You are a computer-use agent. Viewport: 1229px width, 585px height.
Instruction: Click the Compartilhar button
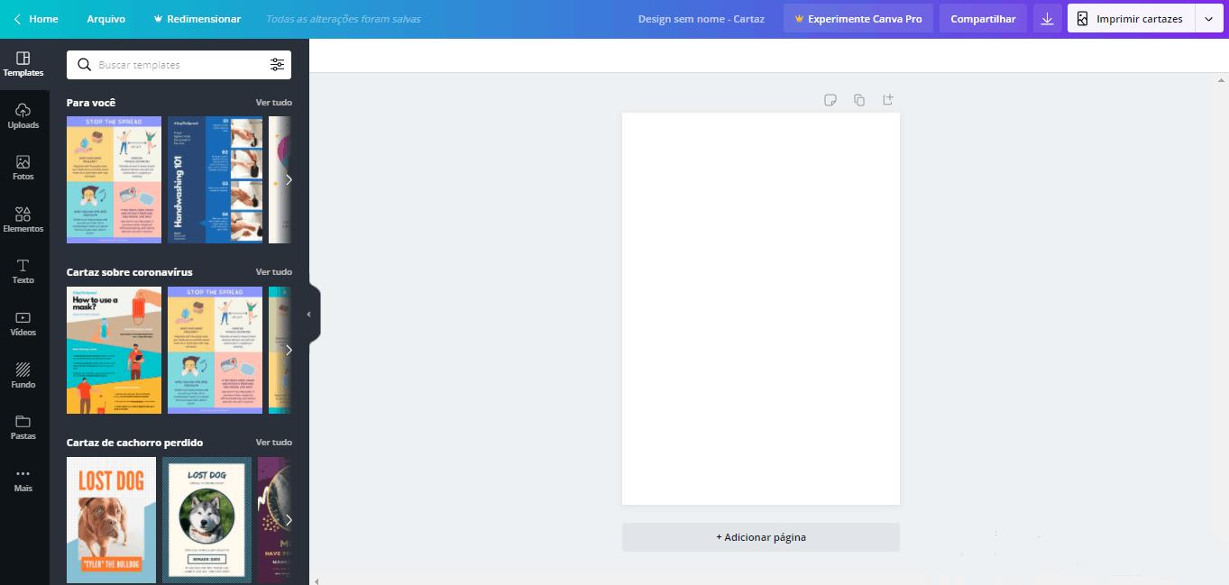[x=983, y=19]
